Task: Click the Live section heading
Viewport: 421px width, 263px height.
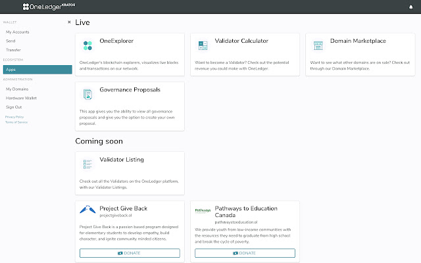Action: coord(82,22)
